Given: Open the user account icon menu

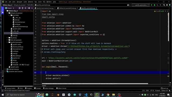Looking at the screenshot, I should click(128, 5).
